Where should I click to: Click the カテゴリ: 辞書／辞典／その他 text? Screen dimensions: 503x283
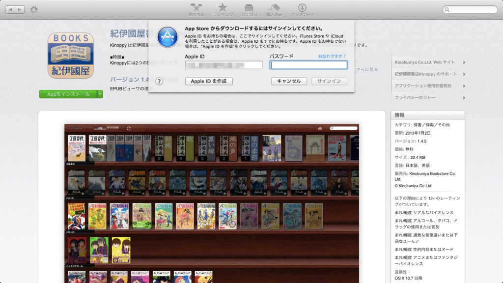[x=422, y=125]
